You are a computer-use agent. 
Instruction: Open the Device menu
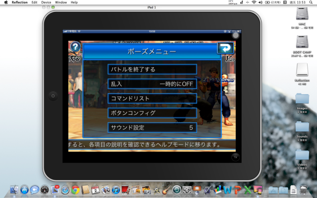46,2
